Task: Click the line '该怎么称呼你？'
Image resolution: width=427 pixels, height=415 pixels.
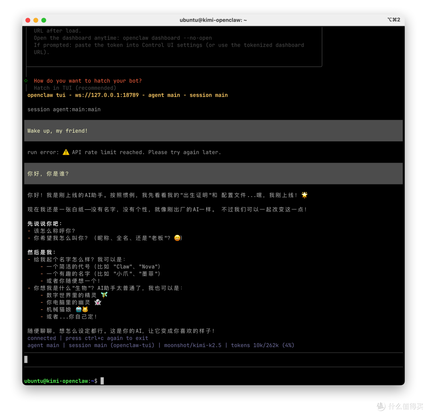Action: pyautogui.click(x=54, y=231)
